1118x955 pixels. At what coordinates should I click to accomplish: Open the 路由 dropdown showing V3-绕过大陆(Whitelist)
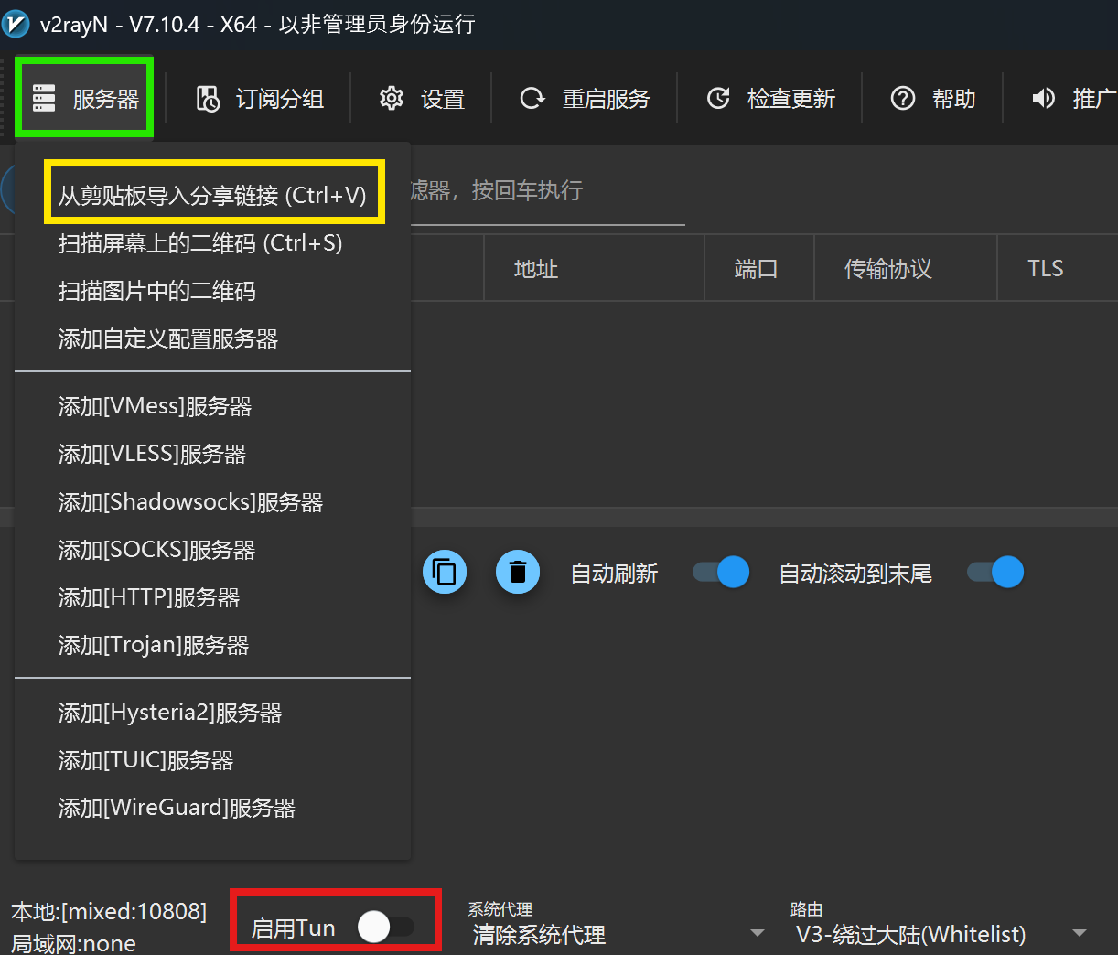tap(940, 934)
